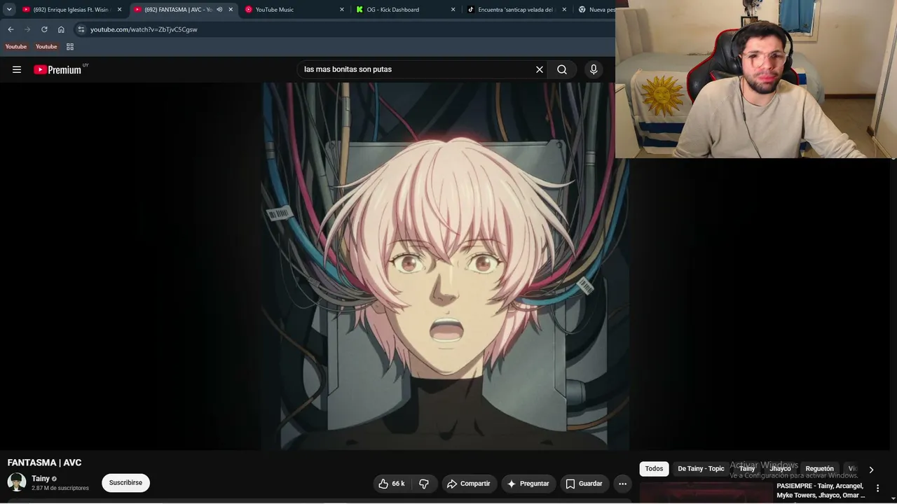Run the search with the magnifier button
The image size is (897, 504).
point(562,69)
